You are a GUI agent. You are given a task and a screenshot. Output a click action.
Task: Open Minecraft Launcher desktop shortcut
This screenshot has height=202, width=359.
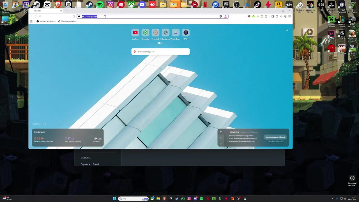331,21
